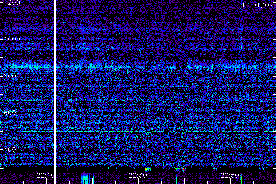
Task: Click the 1000 frequency axis label
Action: tap(12, 39)
